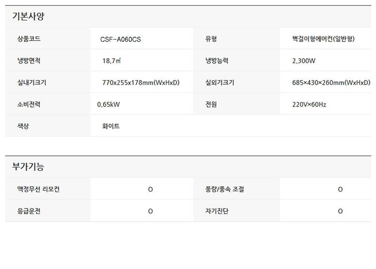This screenshot has height=269, width=376.
Task: Select the 18.7㎡ cooling area value
Action: click(x=111, y=61)
